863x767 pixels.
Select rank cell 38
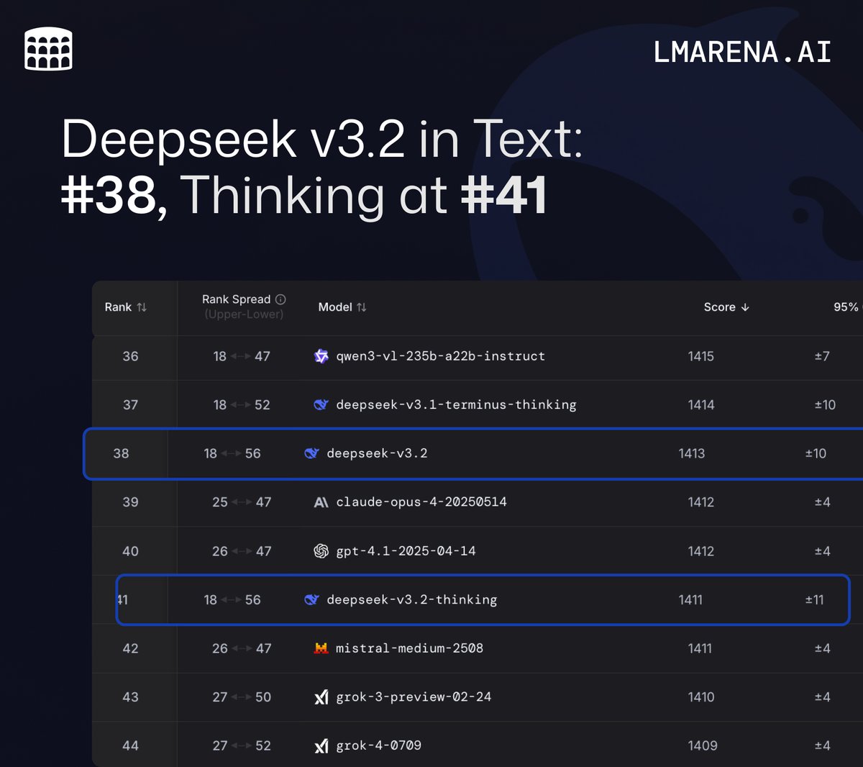[121, 453]
